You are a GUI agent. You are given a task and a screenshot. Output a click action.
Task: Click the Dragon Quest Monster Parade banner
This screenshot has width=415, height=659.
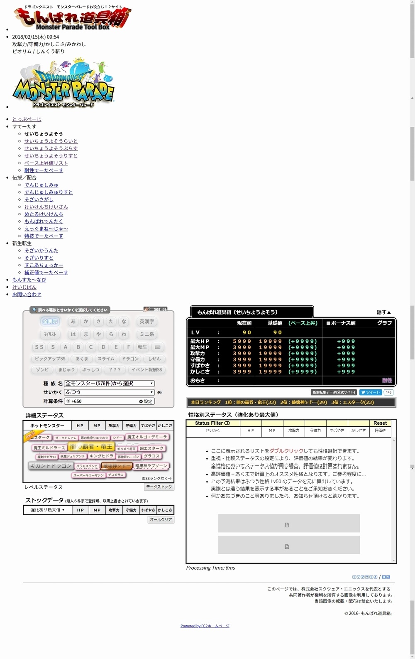[x=63, y=84]
